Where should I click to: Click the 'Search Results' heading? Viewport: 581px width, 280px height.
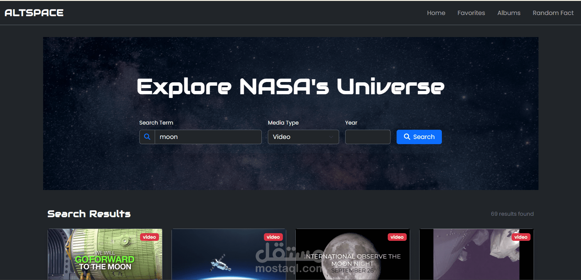click(89, 214)
